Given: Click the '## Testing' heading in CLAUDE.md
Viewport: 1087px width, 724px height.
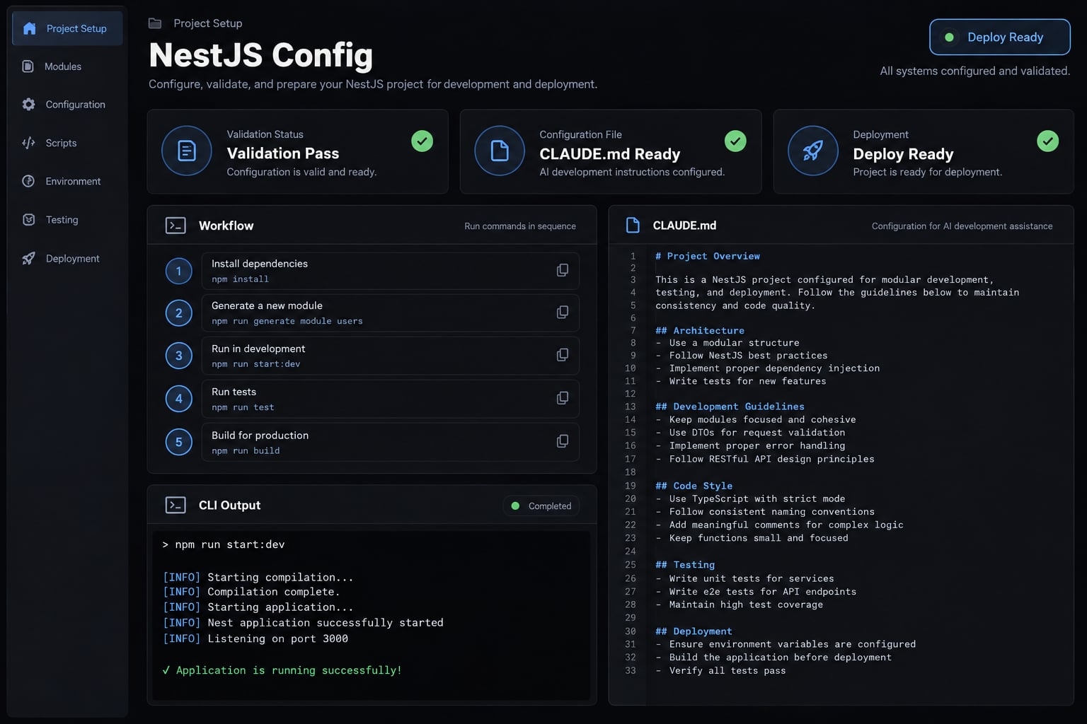Looking at the screenshot, I should click(x=685, y=565).
